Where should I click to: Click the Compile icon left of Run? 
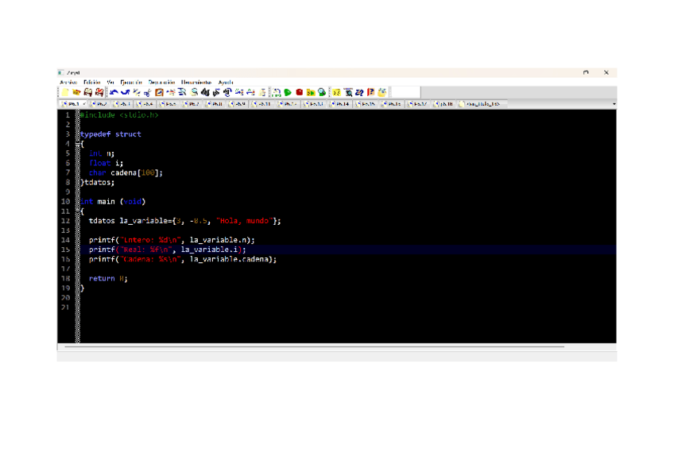point(277,93)
